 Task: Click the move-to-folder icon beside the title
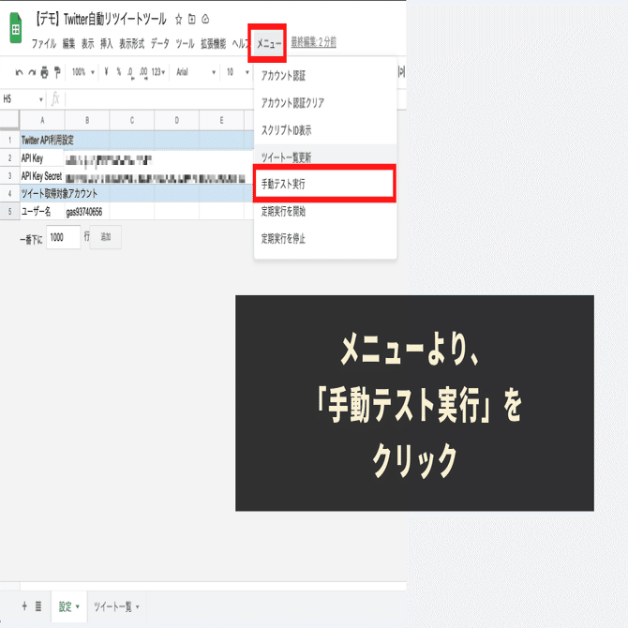tap(192, 19)
